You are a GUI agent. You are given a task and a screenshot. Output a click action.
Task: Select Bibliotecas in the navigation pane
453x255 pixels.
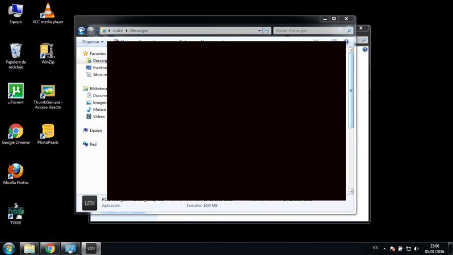95,89
